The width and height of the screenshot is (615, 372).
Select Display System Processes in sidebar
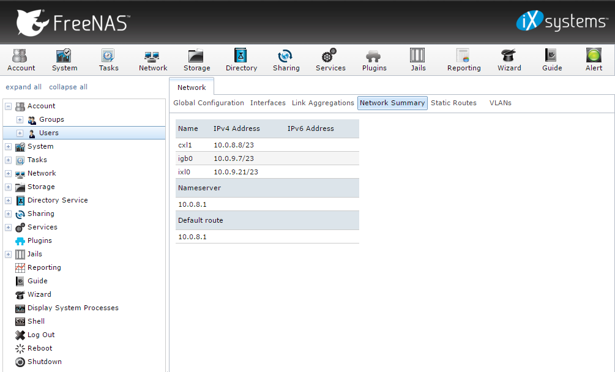point(72,308)
